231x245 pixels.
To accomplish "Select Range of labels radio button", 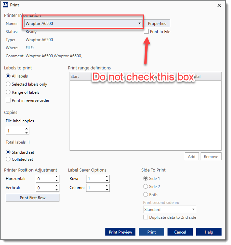I will [x=8, y=92].
